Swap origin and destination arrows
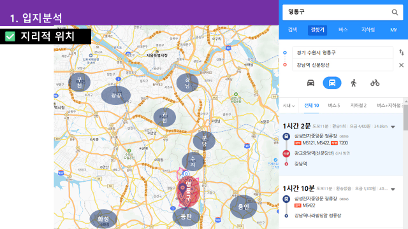408x229 pixels. pos(402,52)
